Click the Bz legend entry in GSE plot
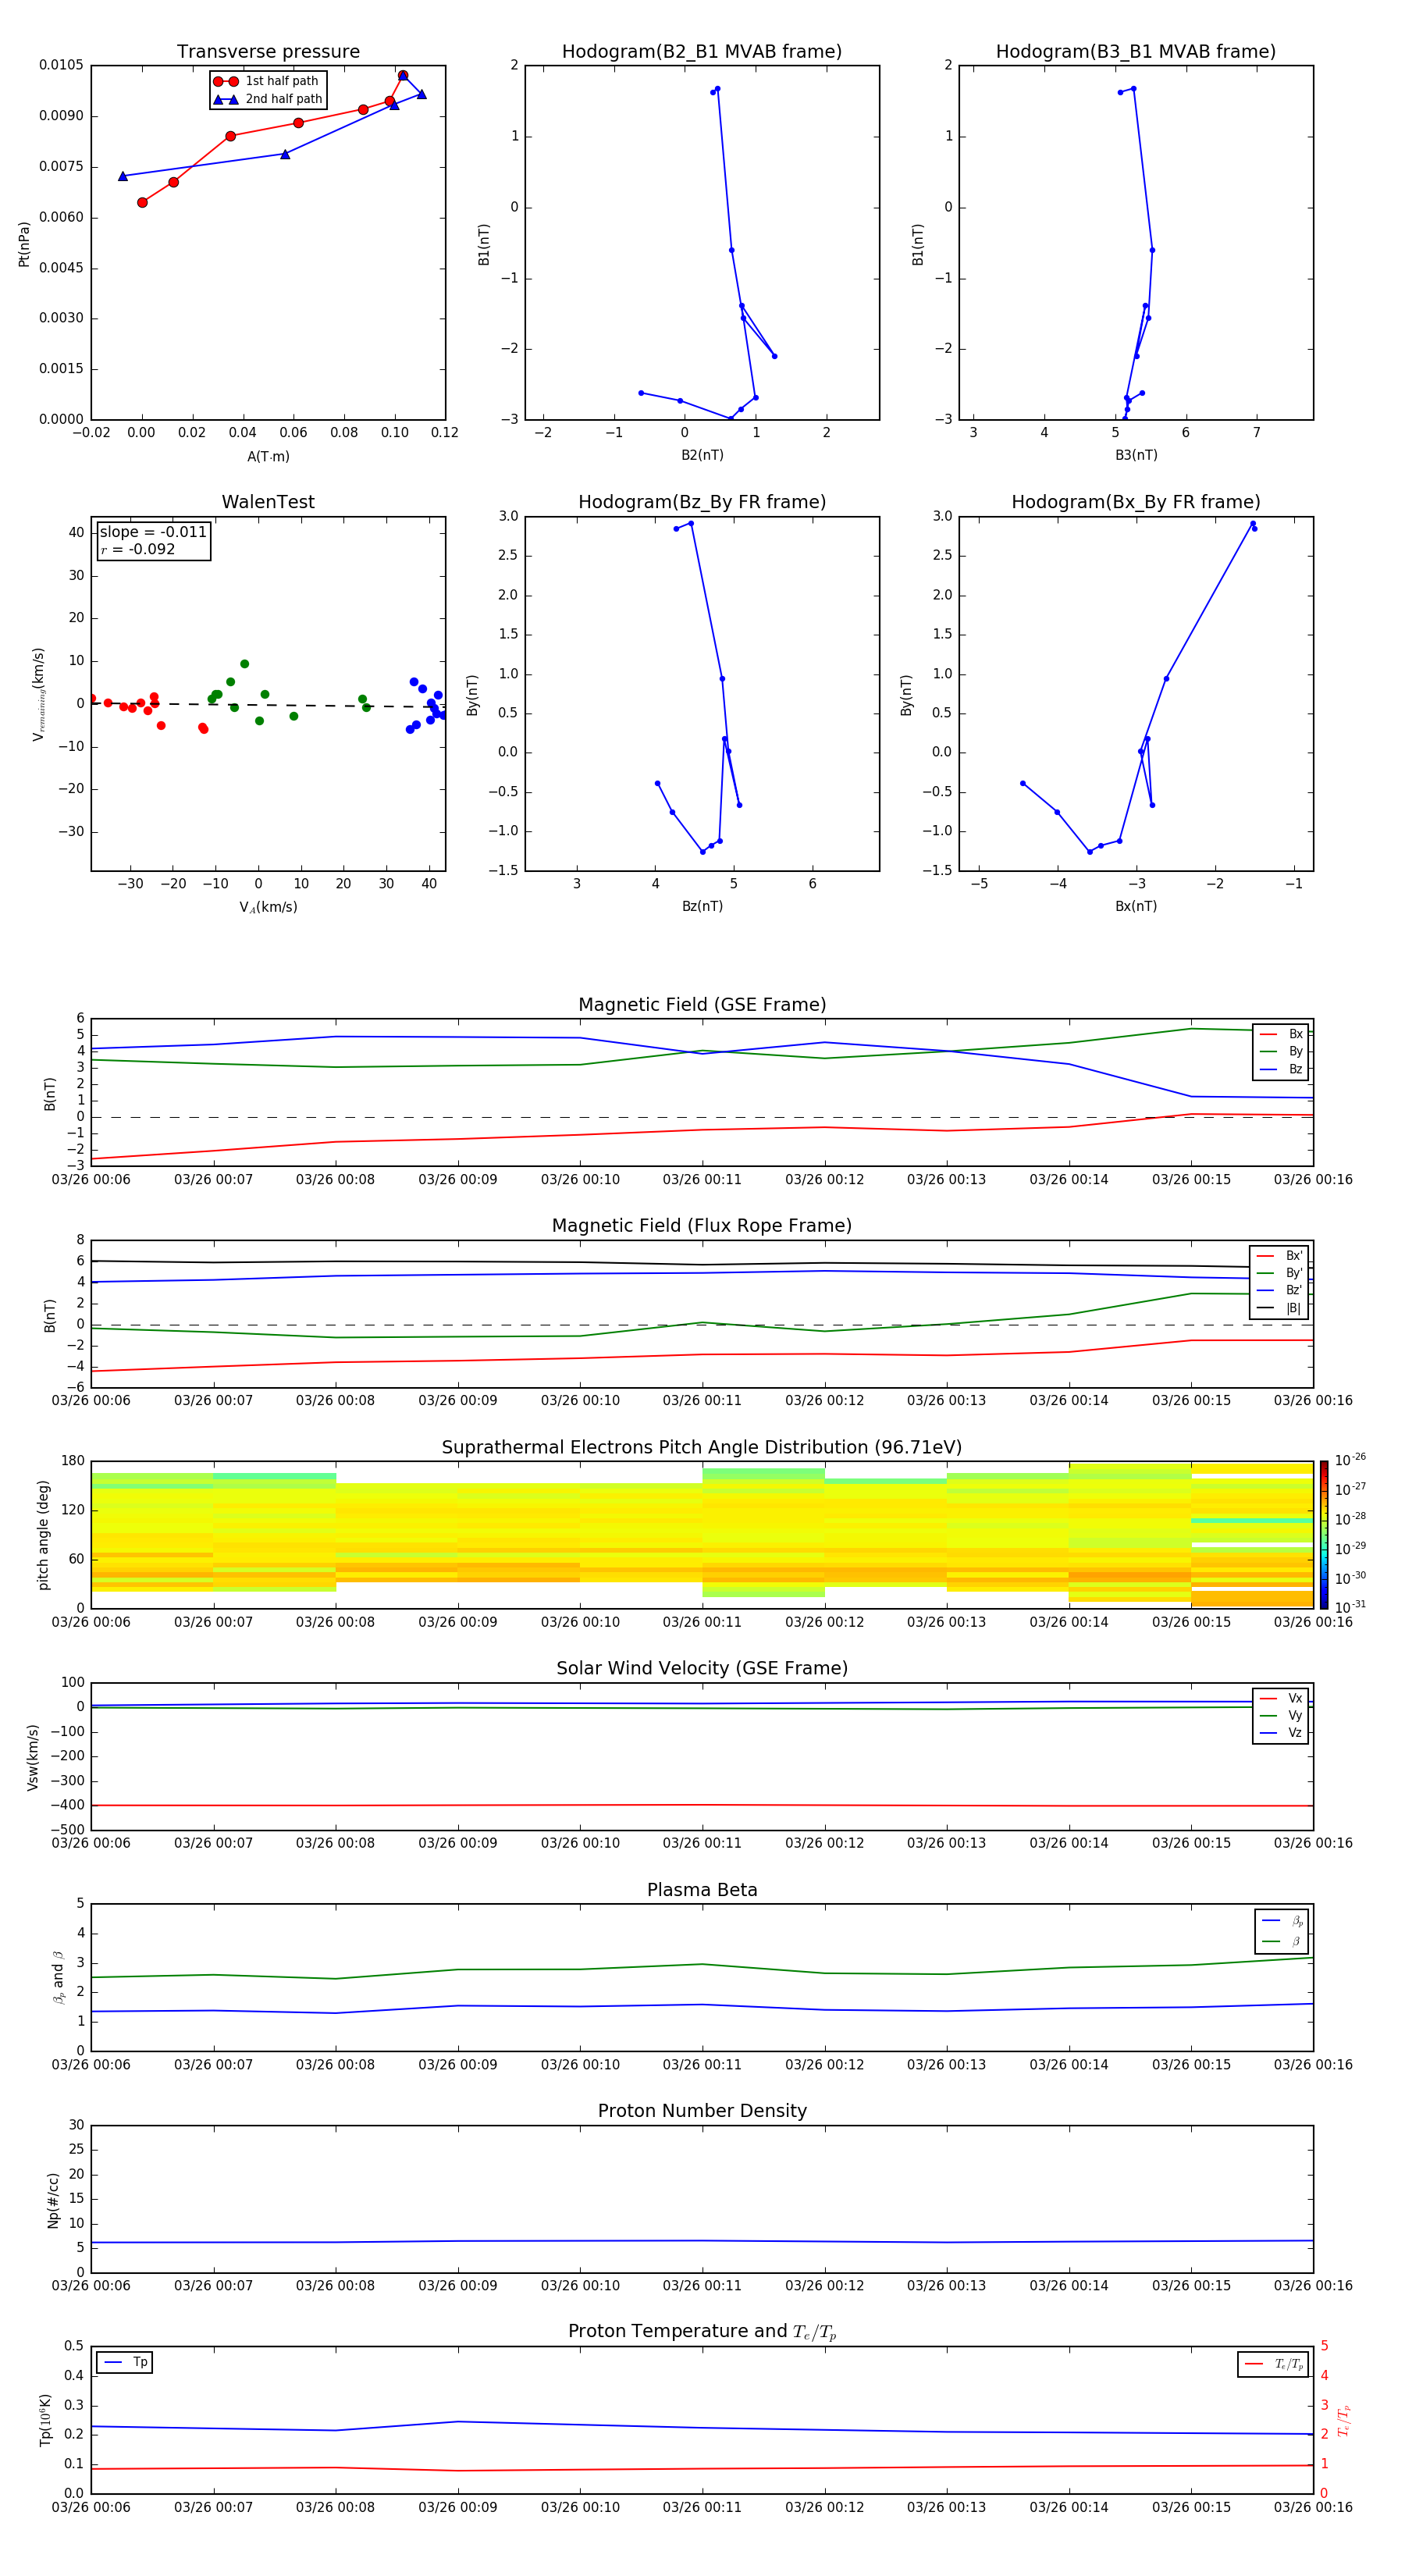 coord(1281,1069)
